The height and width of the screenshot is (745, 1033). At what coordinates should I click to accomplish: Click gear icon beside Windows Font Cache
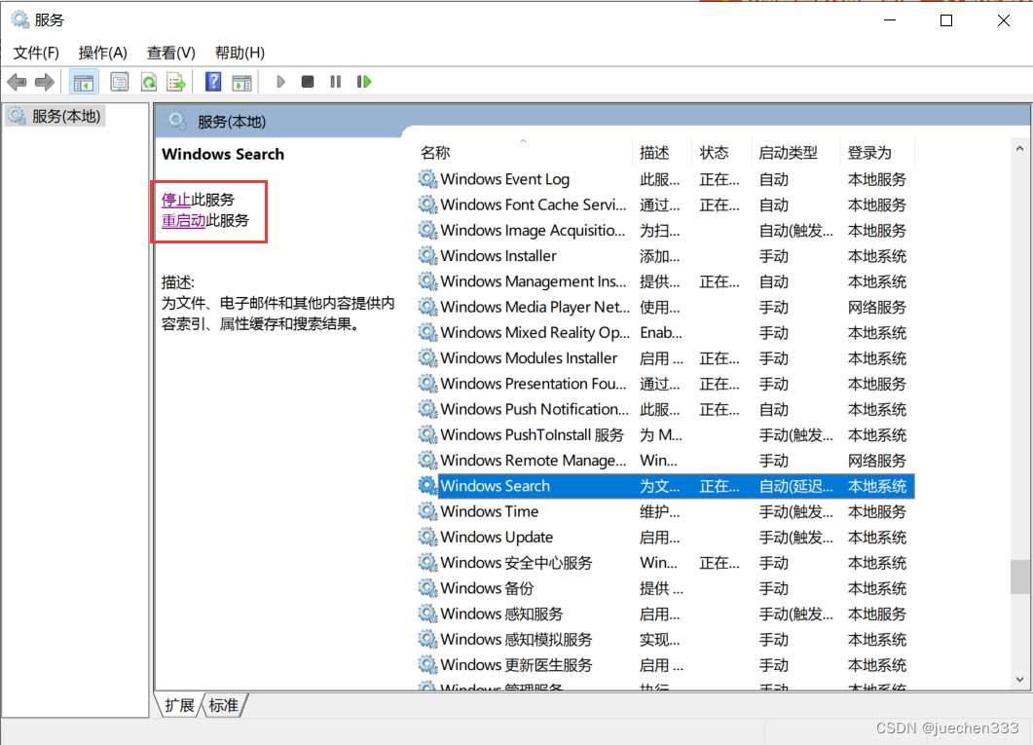pyautogui.click(x=427, y=205)
